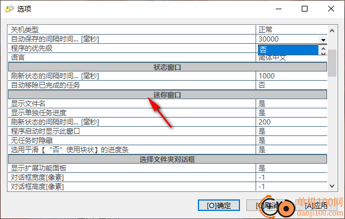The width and height of the screenshot is (345, 219).
Task: Click the main list scrollbar's top up arrow
Action: coord(332,31)
